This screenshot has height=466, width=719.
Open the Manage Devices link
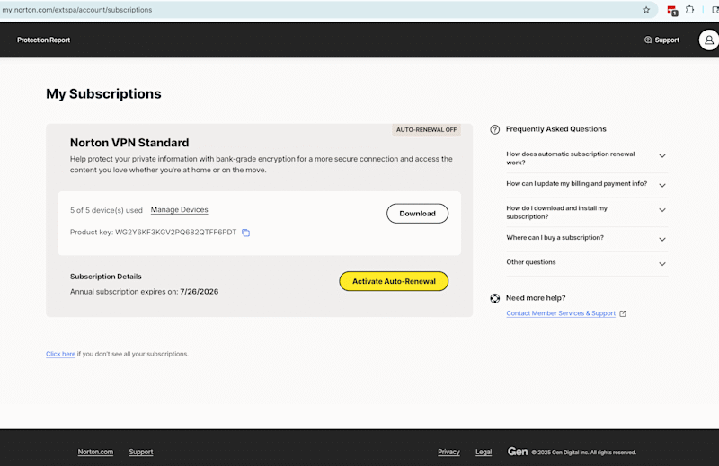pyautogui.click(x=179, y=209)
